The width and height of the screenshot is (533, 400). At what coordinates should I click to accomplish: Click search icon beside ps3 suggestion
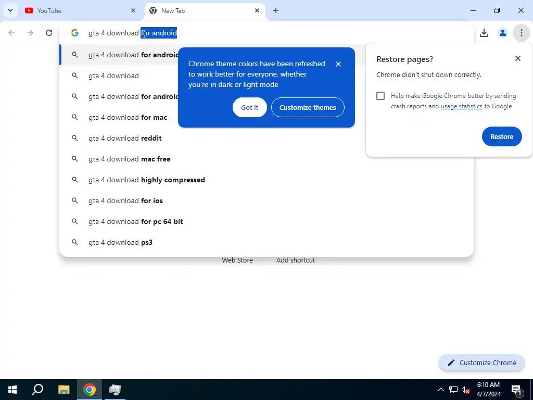coord(75,242)
